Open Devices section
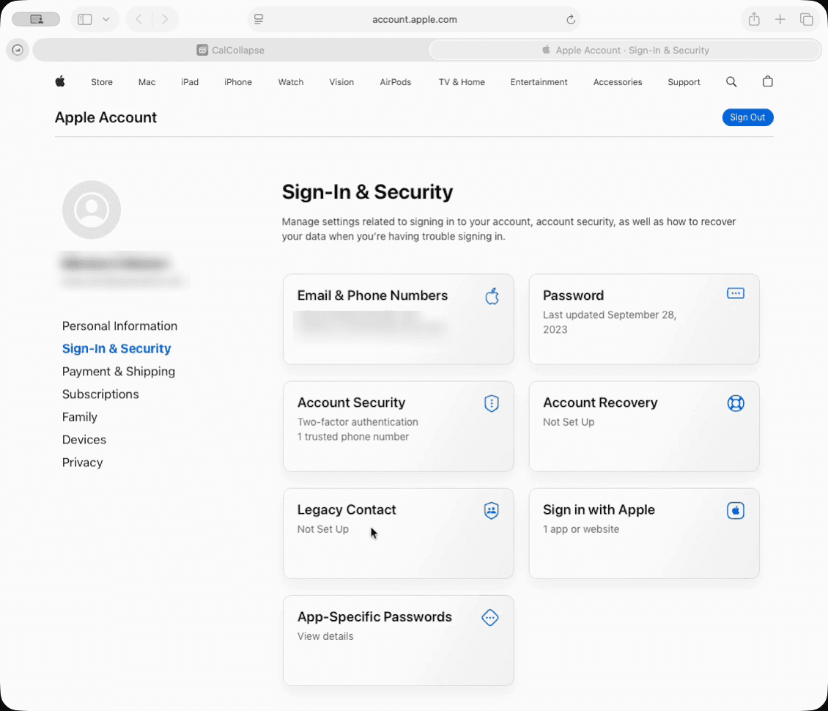The height and width of the screenshot is (711, 828). tap(84, 440)
